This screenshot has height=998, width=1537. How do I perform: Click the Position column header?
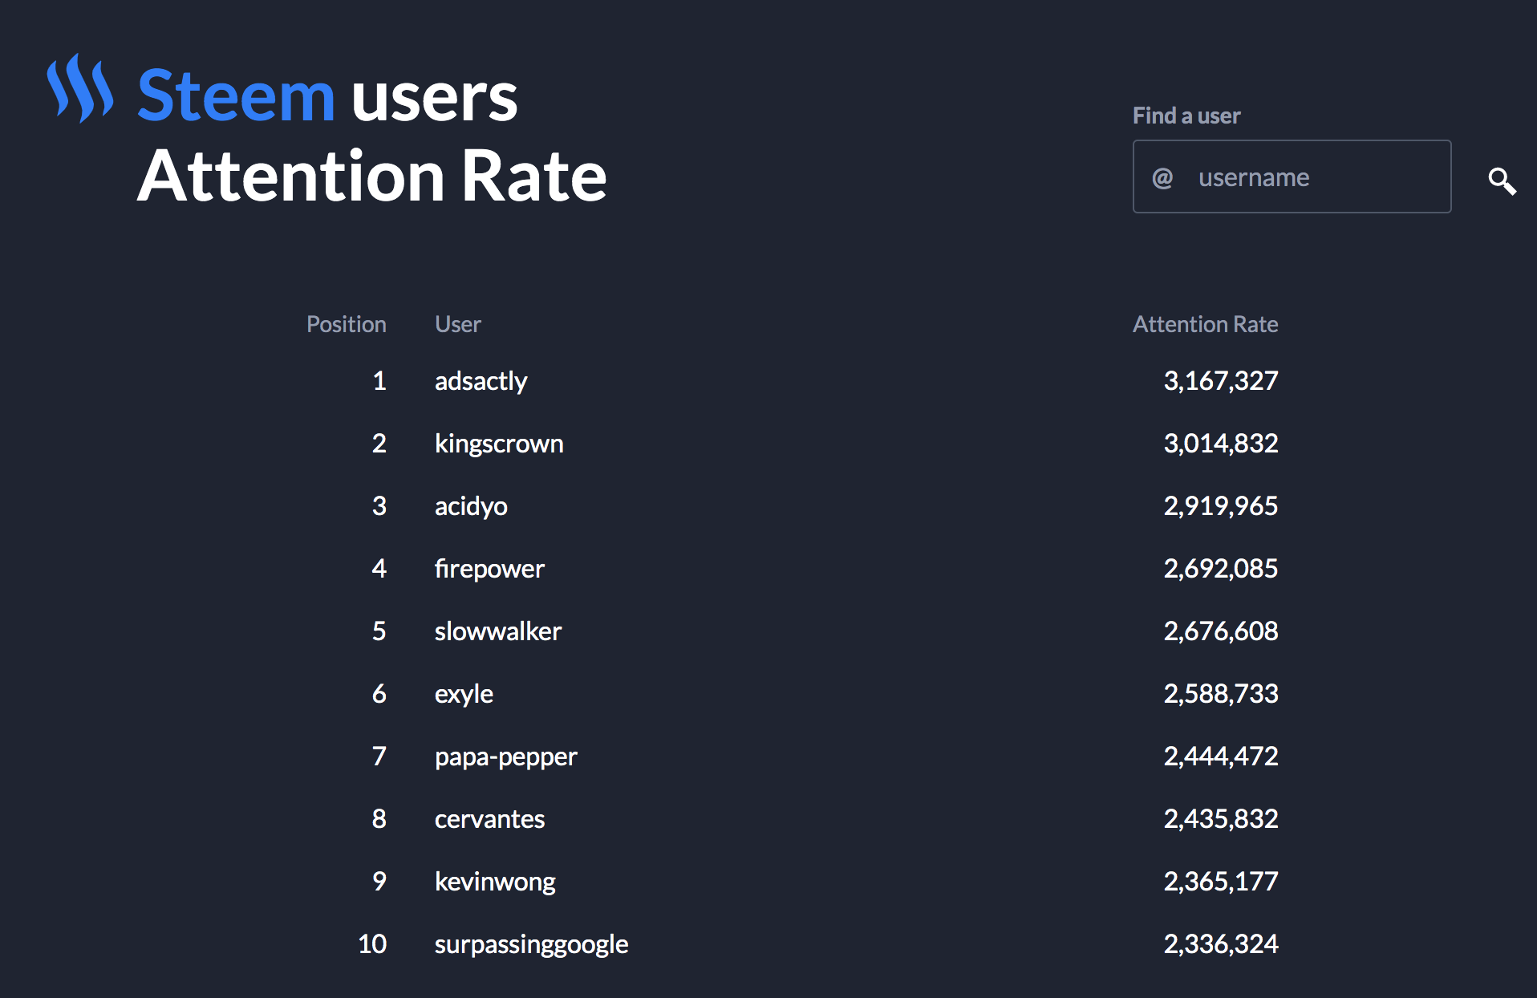coord(347,324)
